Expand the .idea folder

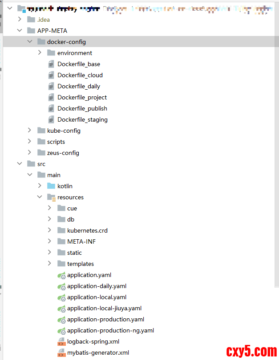[x=19, y=20]
